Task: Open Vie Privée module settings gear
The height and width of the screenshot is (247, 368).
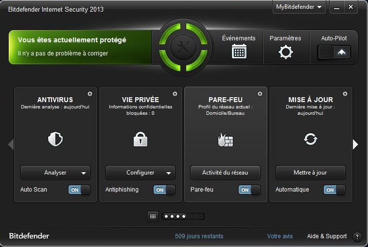Action: (175, 94)
